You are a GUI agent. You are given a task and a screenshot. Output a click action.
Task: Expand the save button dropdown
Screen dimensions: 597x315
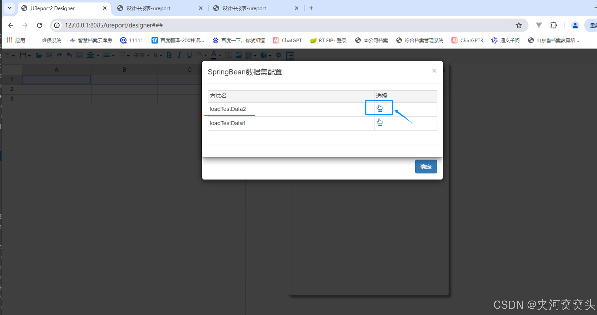pyautogui.click(x=29, y=56)
